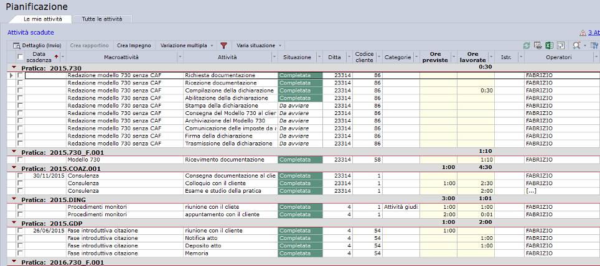Click the red filter funnel icon
The width and height of the screenshot is (600, 266).
pos(223,45)
